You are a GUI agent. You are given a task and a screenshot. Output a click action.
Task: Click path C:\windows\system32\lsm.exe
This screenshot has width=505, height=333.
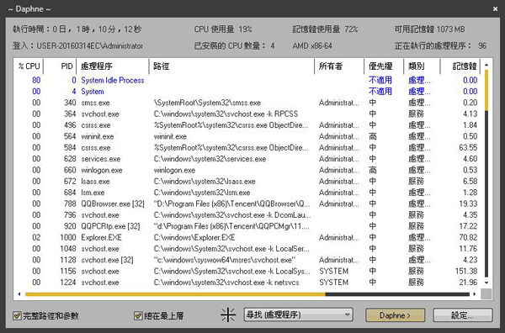202,193
